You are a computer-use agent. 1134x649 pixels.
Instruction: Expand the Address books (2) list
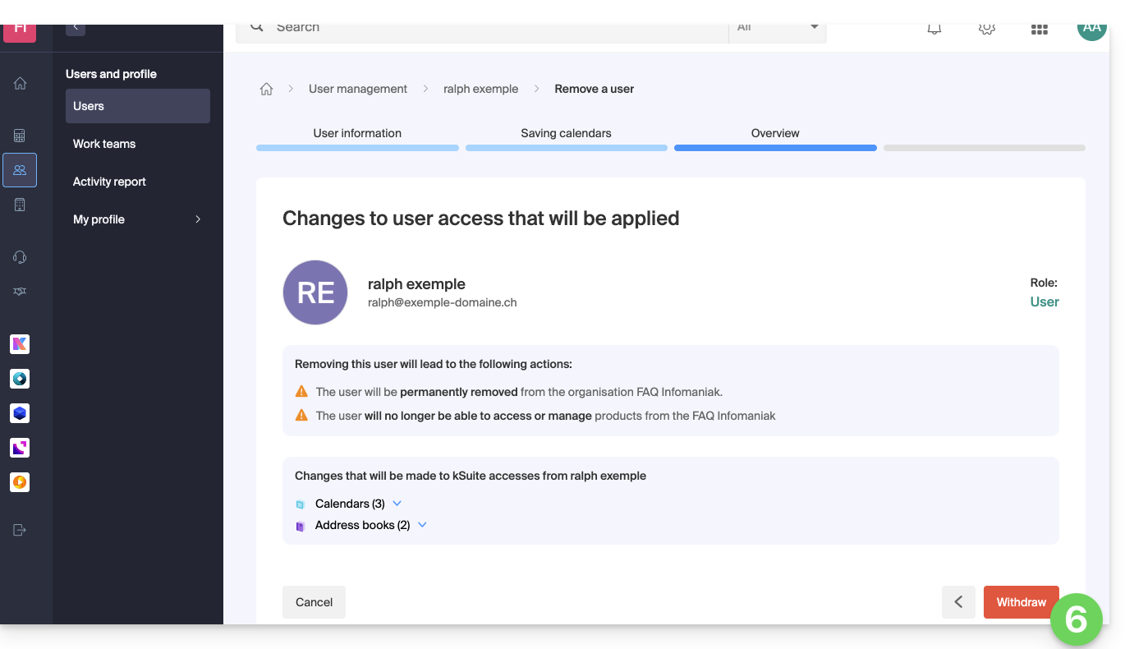(x=422, y=525)
